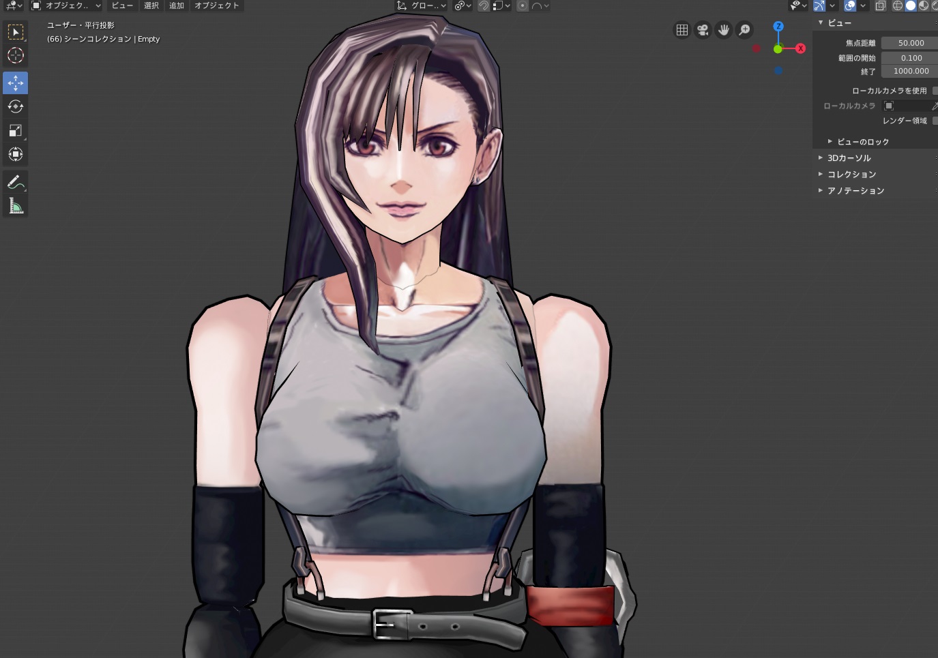
Task: Select the box select tool
Action: point(15,32)
